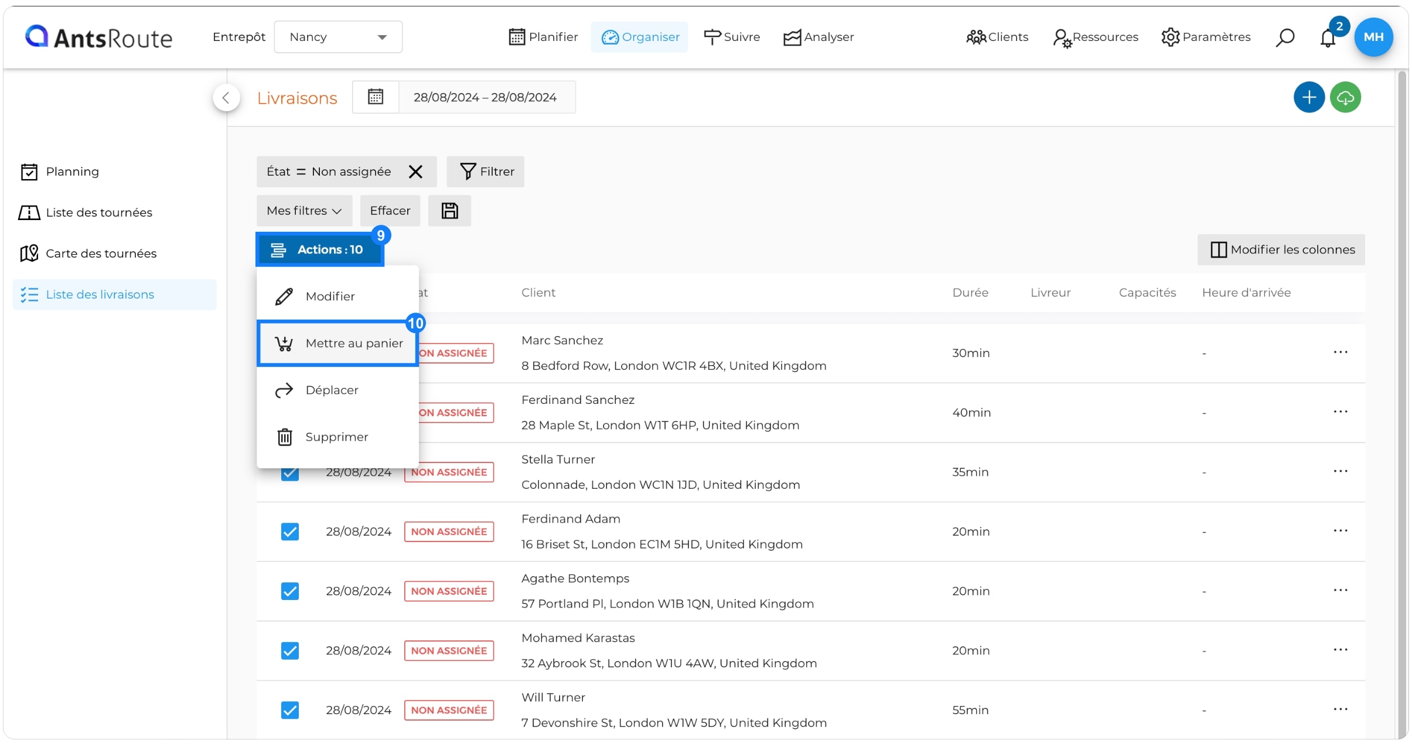1412x744 pixels.
Task: Click the Actions : 10 button
Action: point(320,249)
